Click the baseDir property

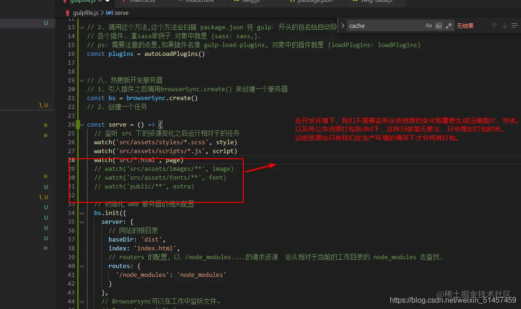[x=121, y=240]
